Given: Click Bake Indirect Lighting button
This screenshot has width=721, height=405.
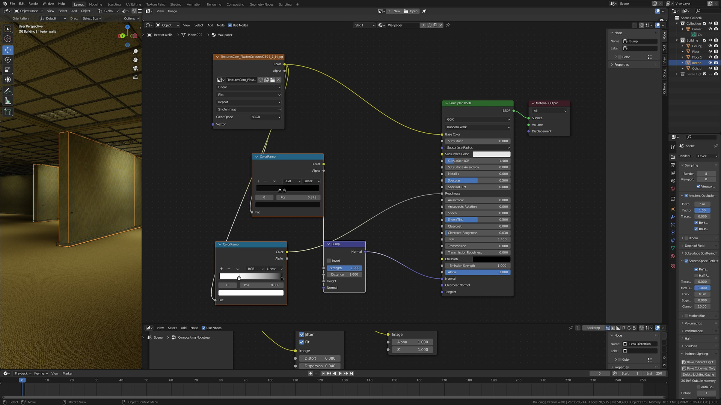Looking at the screenshot, I should tap(698, 362).
